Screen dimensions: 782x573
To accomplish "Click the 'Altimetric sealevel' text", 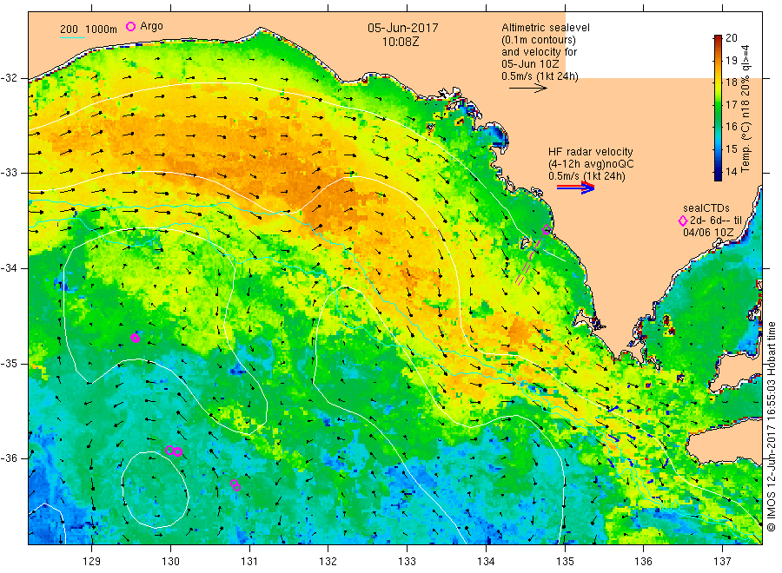I will point(546,28).
